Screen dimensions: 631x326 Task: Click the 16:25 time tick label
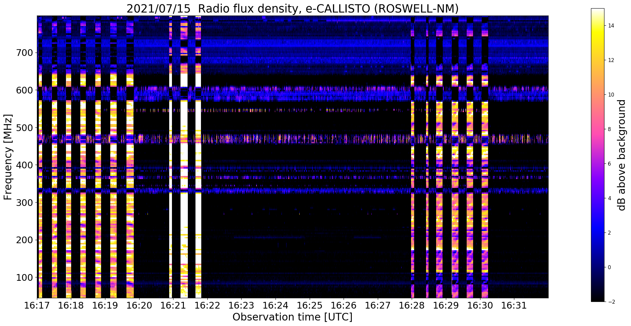(310, 305)
